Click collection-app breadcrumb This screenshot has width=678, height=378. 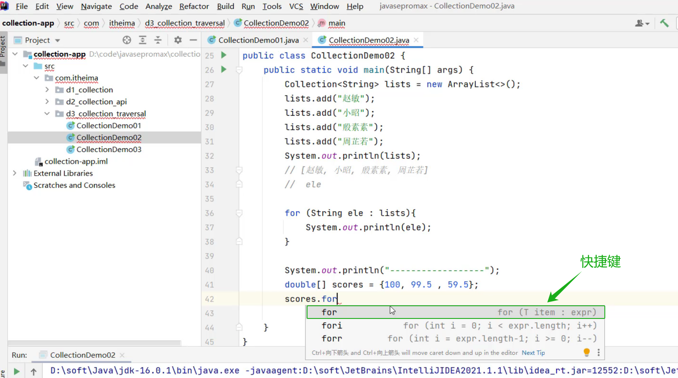28,23
